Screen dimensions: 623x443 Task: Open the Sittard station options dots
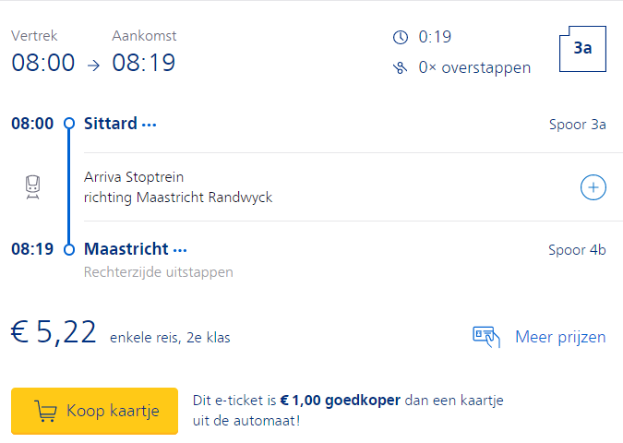point(150,125)
